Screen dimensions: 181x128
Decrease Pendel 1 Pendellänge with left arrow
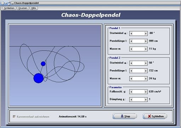click(x=131, y=41)
